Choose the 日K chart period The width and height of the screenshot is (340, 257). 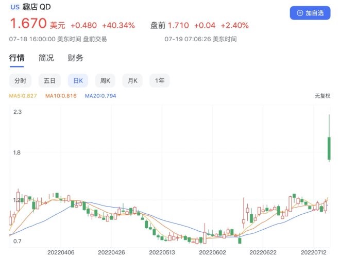tap(78, 80)
